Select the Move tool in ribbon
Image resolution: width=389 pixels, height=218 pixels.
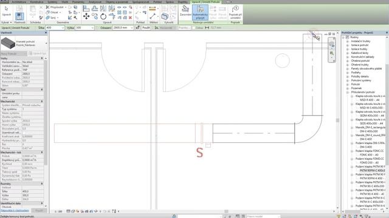pos(86,16)
